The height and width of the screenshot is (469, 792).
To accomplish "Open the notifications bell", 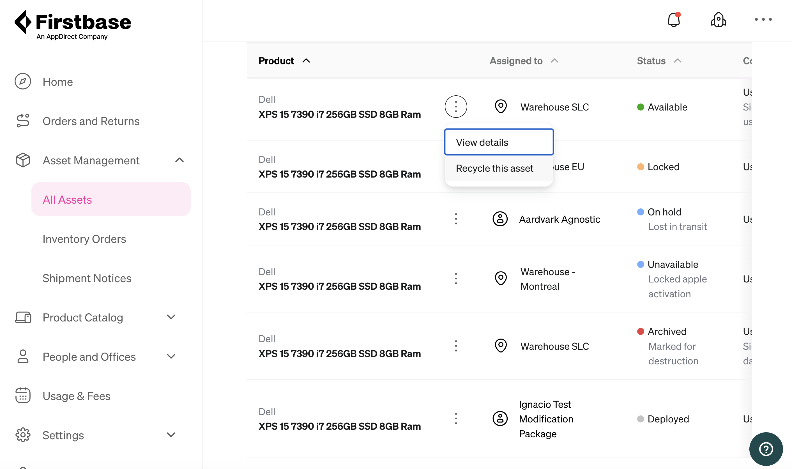I will point(674,20).
